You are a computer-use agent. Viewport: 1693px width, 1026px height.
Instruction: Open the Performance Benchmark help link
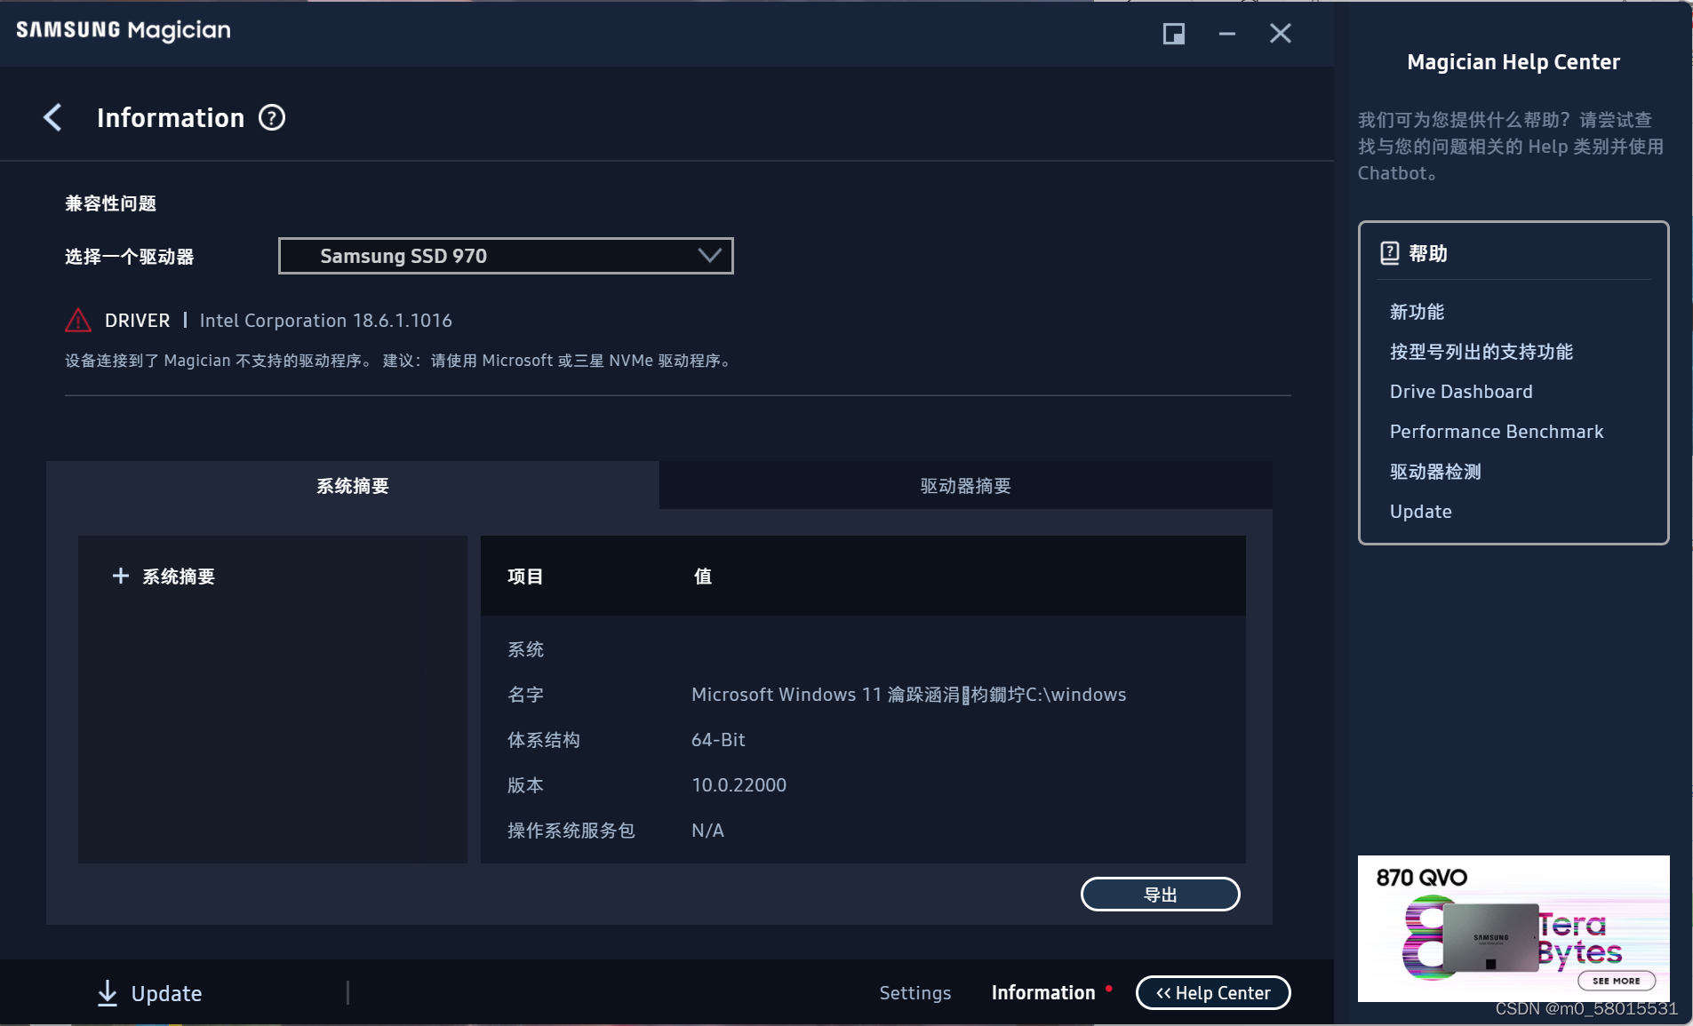1497,432
